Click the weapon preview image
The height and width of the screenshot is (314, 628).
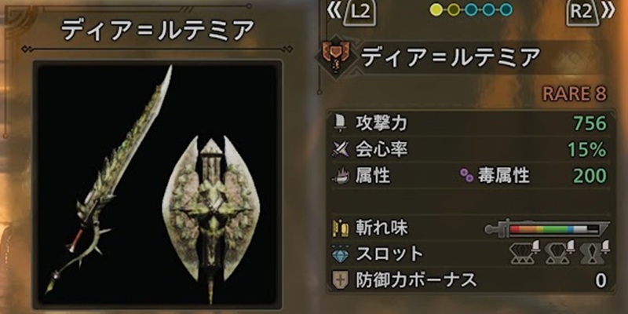coord(158,184)
